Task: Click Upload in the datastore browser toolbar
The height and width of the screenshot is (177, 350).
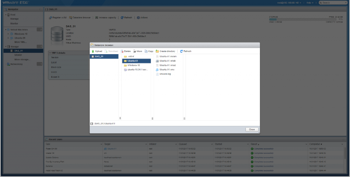Action: 97,51
